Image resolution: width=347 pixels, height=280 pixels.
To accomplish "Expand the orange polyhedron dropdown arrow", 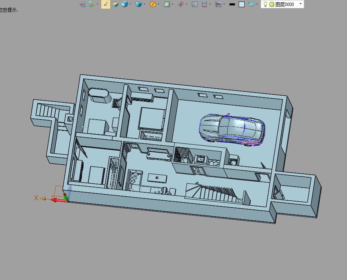I will pyautogui.click(x=158, y=4).
